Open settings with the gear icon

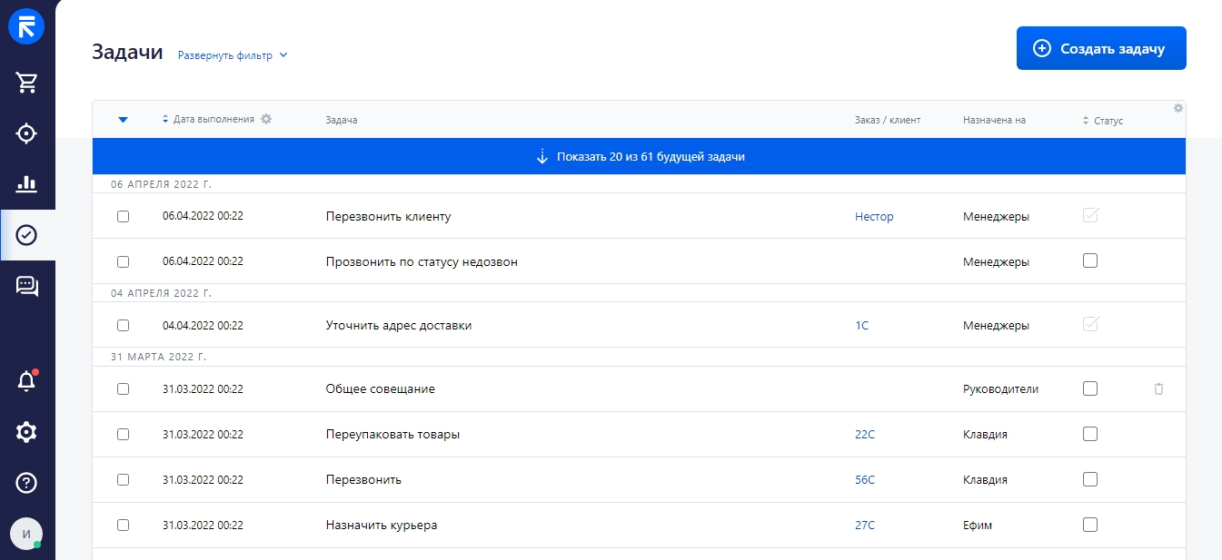point(26,432)
